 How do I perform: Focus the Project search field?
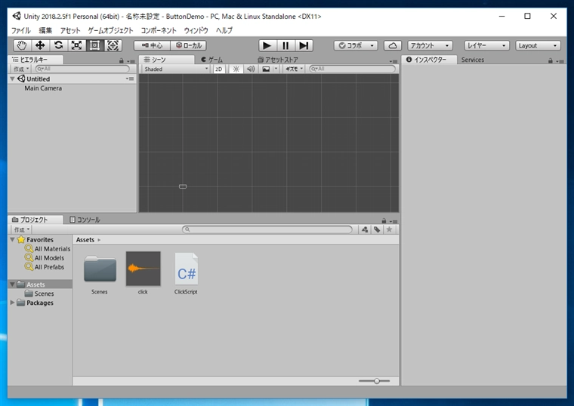tap(267, 229)
